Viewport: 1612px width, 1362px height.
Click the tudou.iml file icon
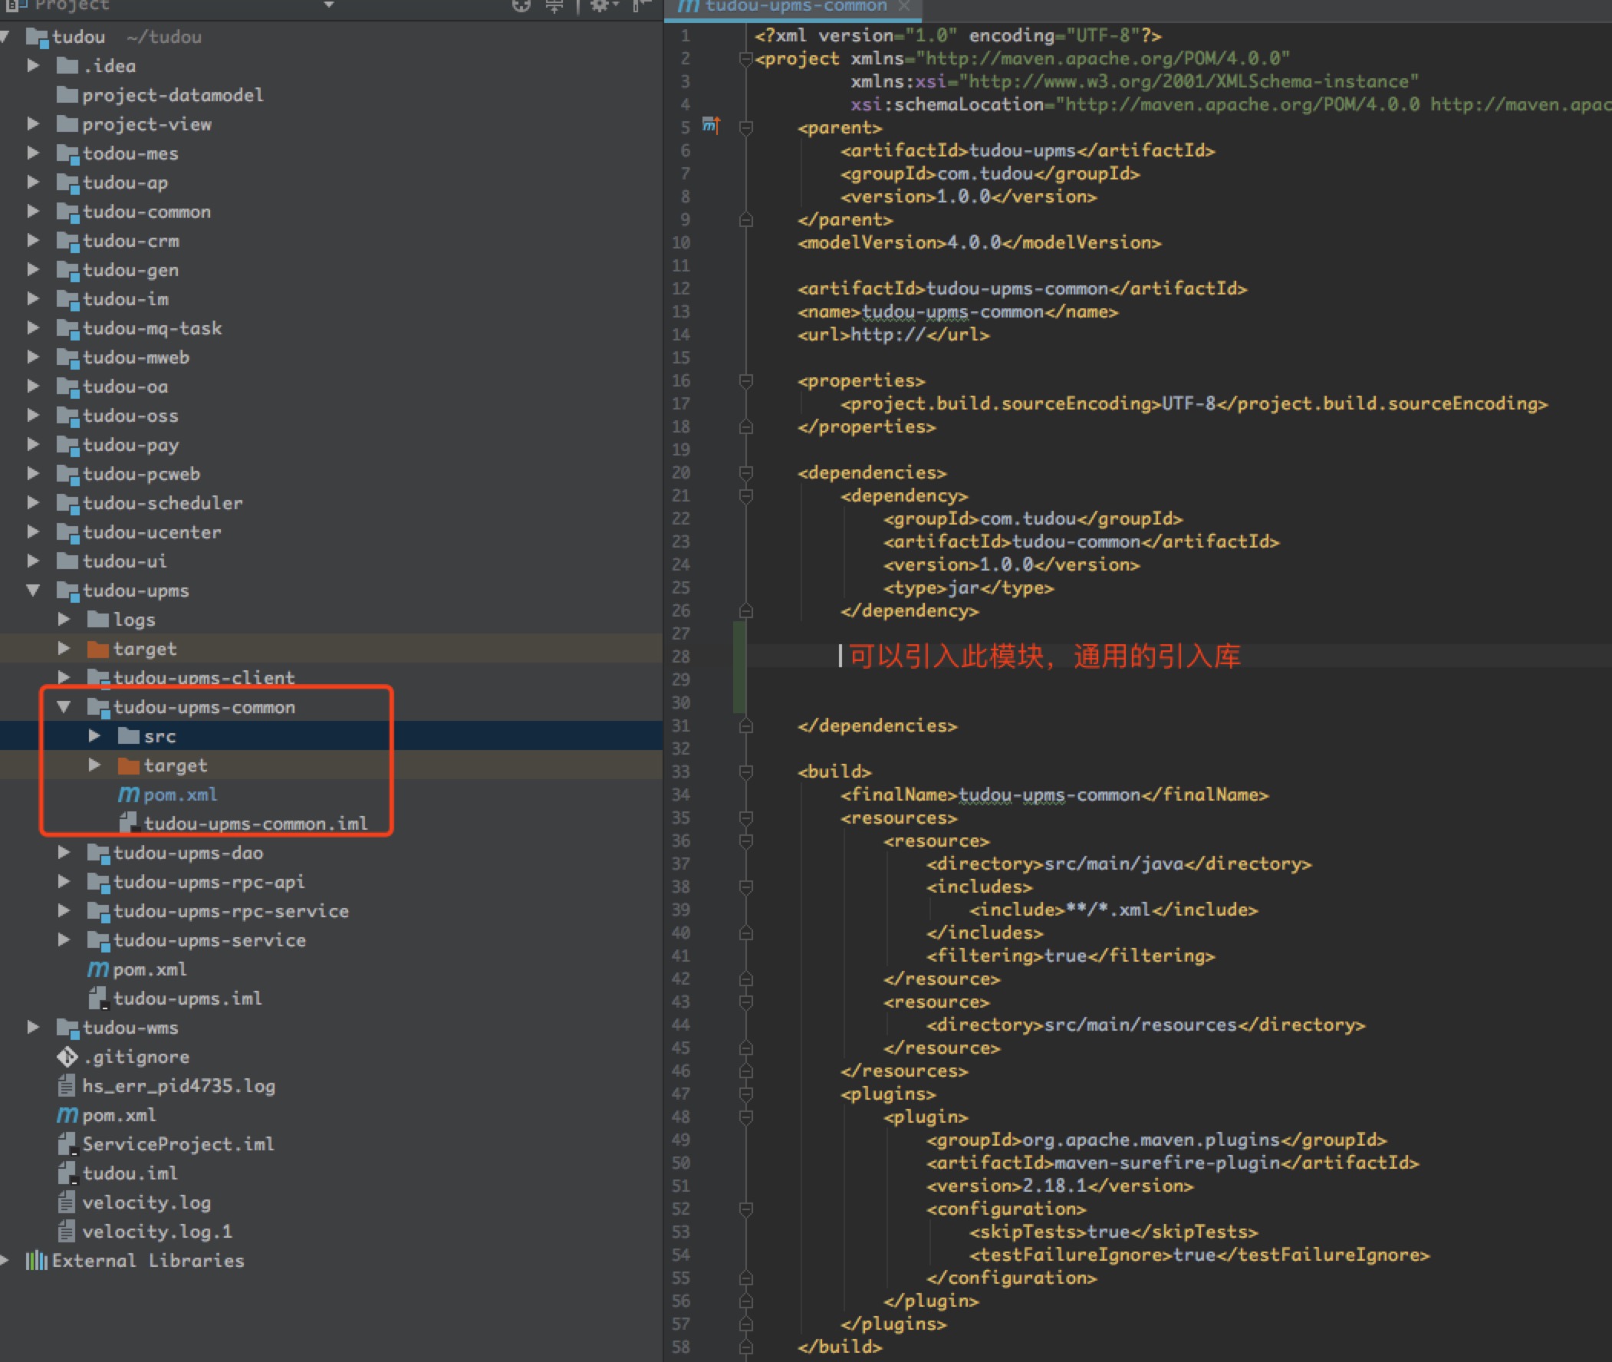(x=67, y=1173)
